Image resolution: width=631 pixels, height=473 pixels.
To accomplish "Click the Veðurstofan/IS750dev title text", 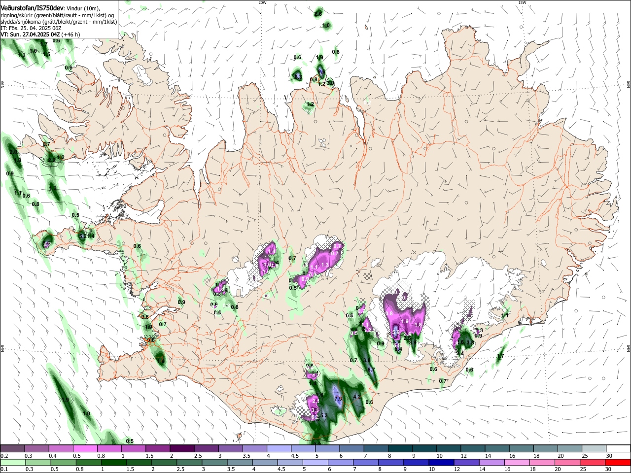I will 32,7.
